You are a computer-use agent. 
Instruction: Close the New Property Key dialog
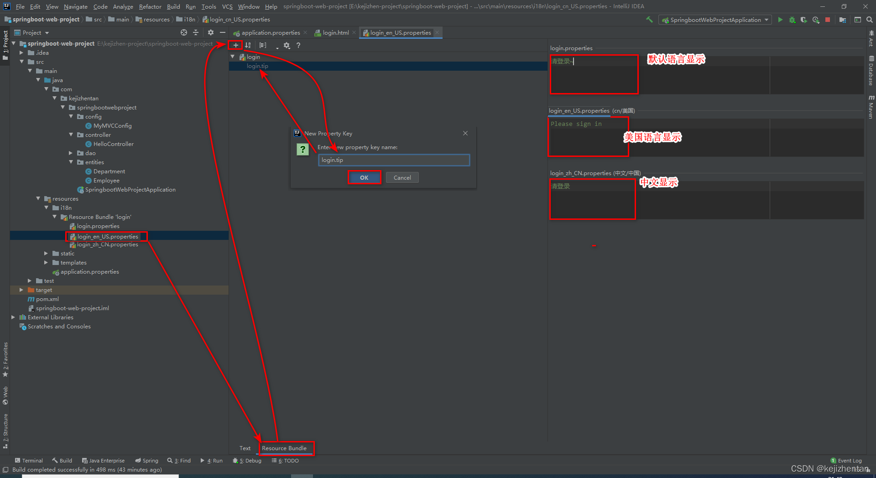pyautogui.click(x=465, y=133)
